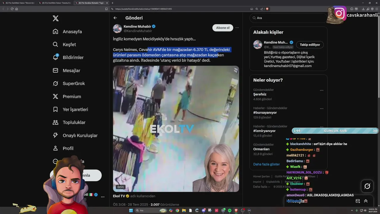Click the browser home button
Screen dimensions: 380x214
(17, 9)
